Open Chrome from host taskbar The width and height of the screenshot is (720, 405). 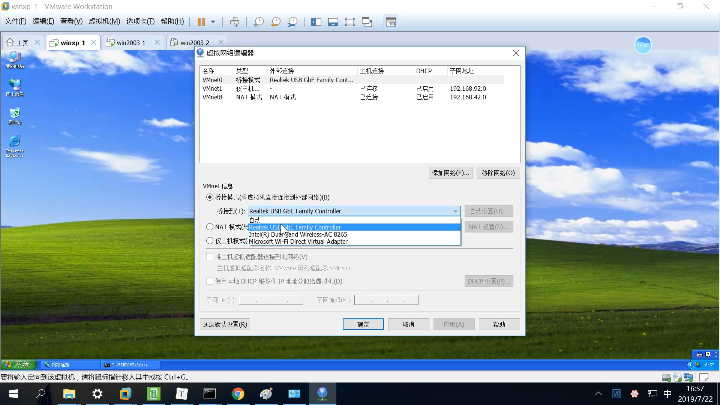238,394
